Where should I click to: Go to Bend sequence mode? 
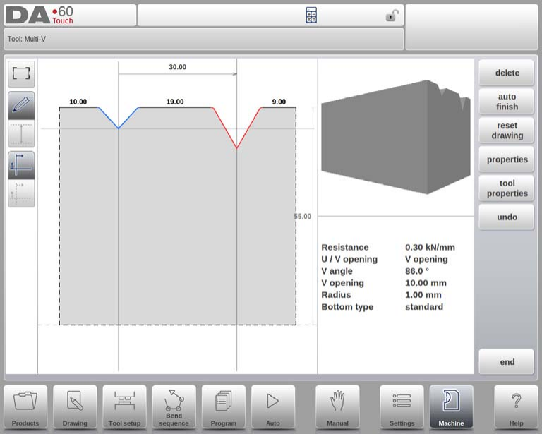(x=174, y=407)
